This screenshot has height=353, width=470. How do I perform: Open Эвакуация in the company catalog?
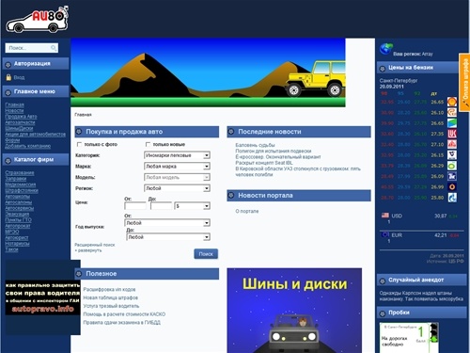(x=17, y=214)
